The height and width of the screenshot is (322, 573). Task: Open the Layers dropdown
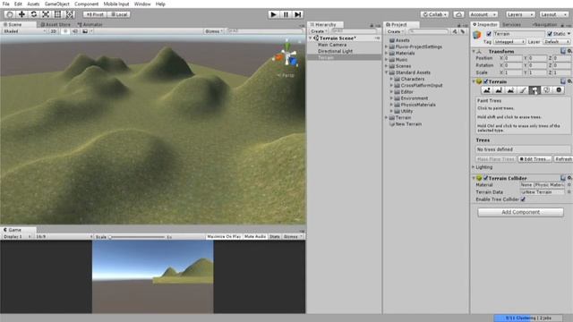point(520,14)
